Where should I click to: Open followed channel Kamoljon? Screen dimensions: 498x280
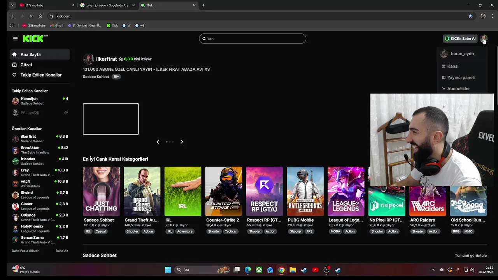click(40, 101)
